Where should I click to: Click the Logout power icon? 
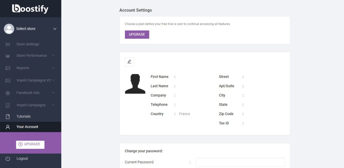point(7,158)
